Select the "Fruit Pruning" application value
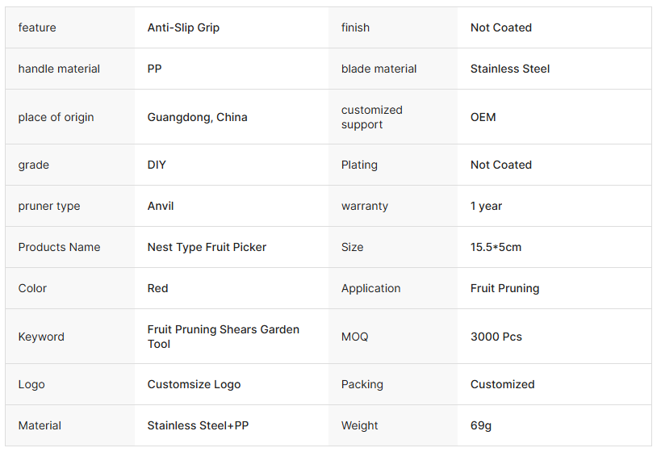 click(x=504, y=288)
